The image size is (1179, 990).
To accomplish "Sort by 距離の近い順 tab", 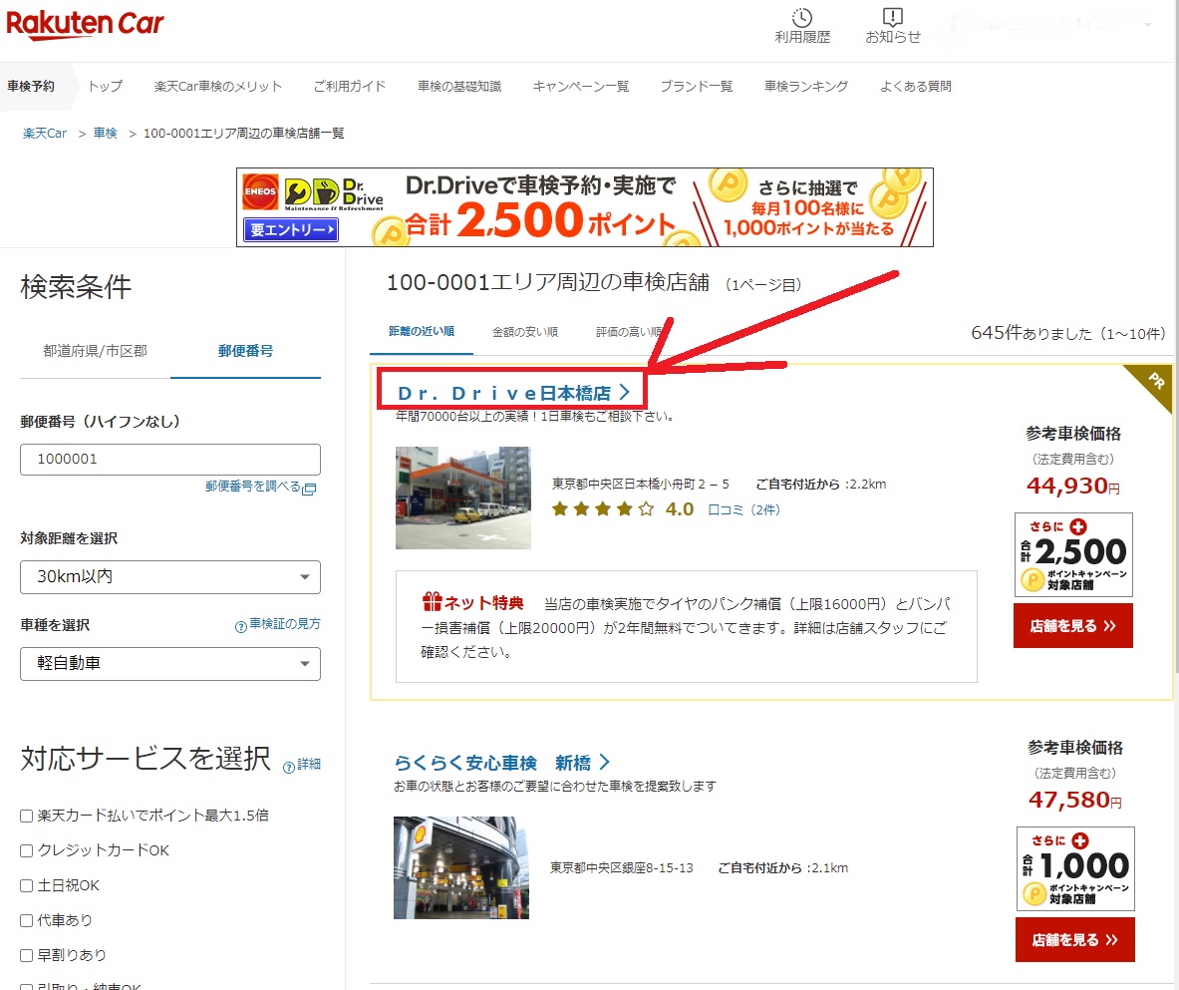I will coord(421,331).
